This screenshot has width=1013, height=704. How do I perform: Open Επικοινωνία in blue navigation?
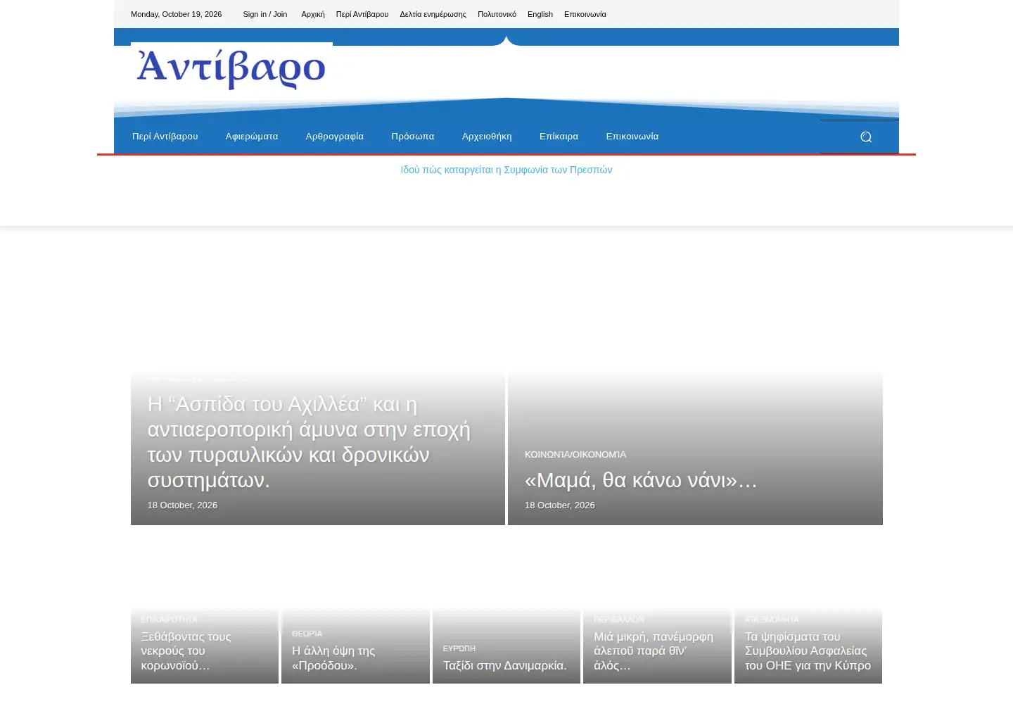(632, 137)
